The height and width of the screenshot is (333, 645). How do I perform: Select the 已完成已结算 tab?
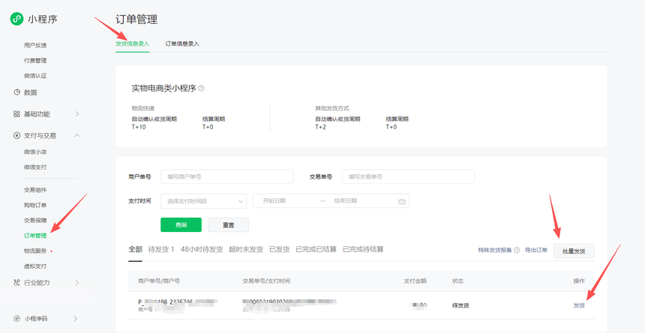pyautogui.click(x=316, y=249)
